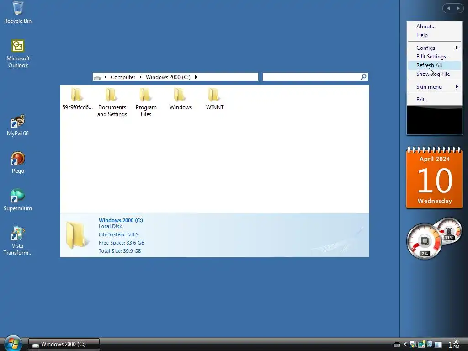Click the Total Size: 39.9 GB text
This screenshot has width=468, height=351.
click(120, 251)
